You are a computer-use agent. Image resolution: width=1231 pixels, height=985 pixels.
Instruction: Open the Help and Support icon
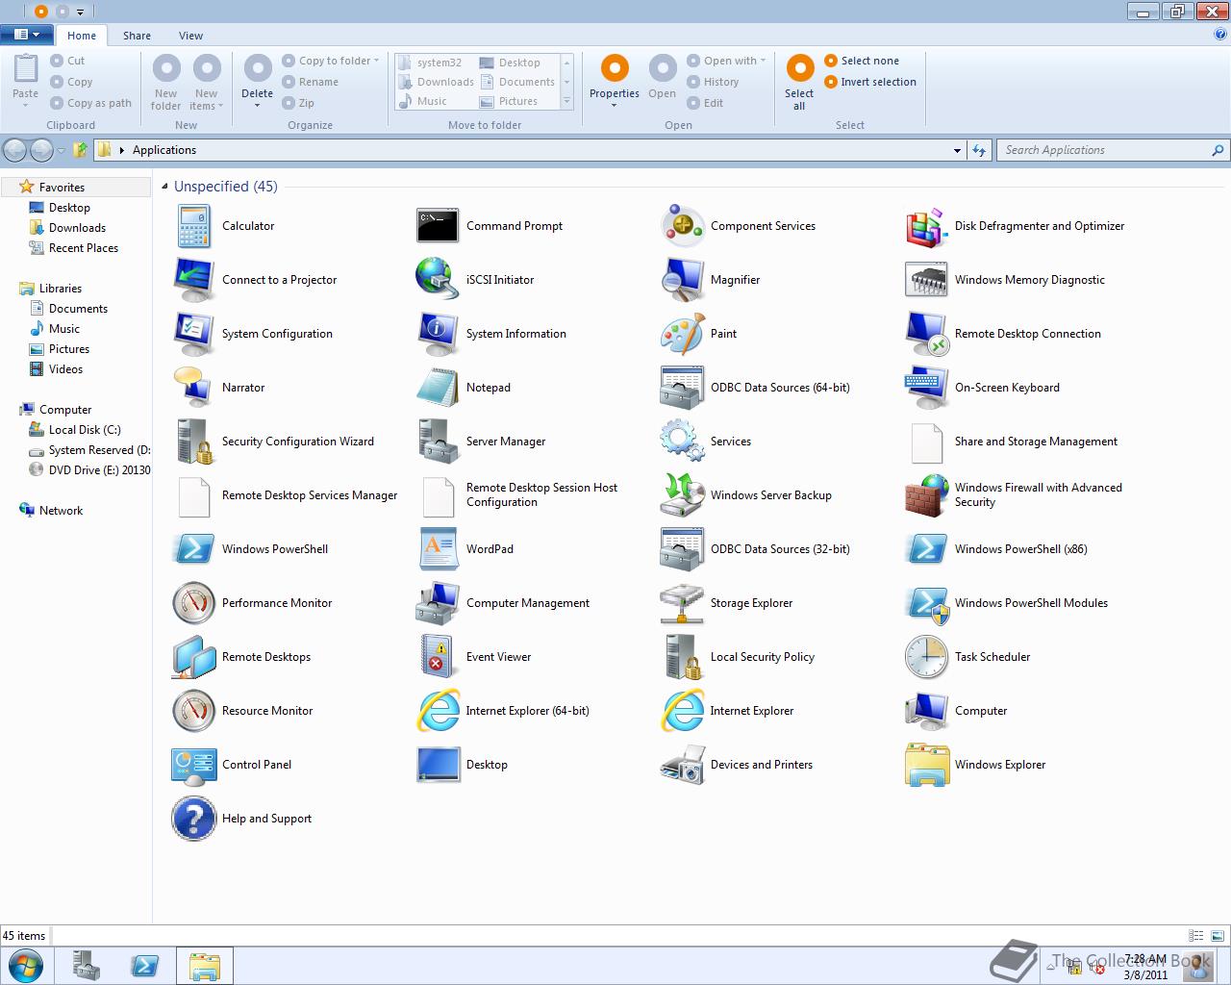tap(194, 819)
